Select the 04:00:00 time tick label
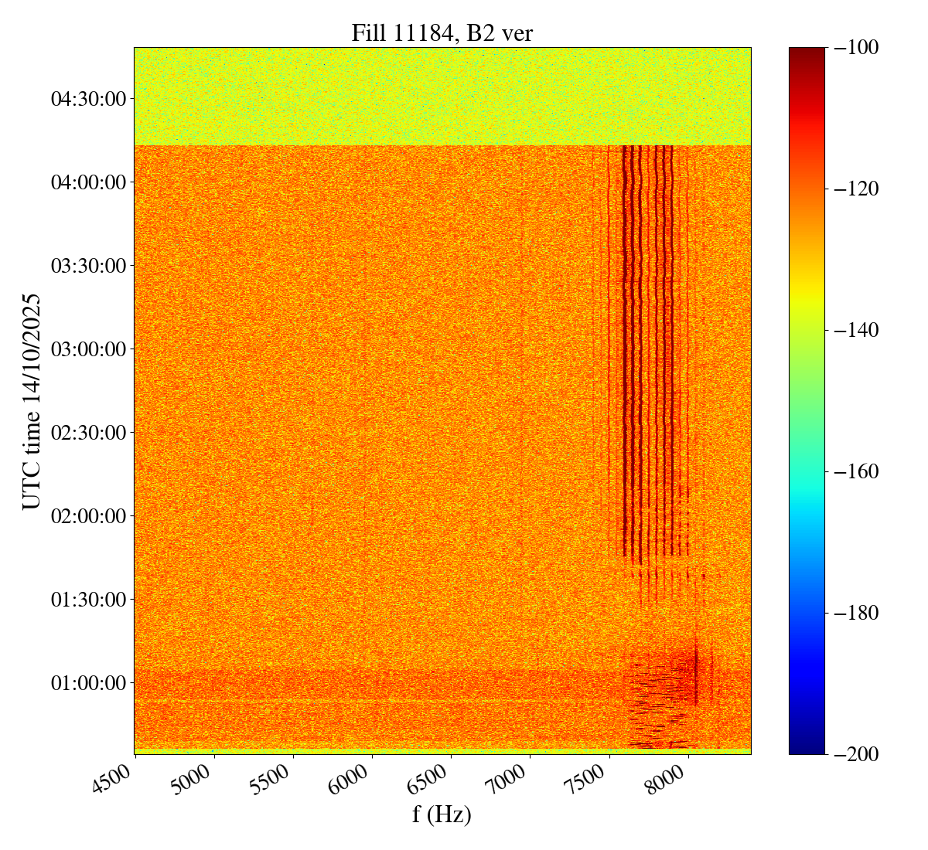Viewport: 928px width, 850px height. [87, 182]
